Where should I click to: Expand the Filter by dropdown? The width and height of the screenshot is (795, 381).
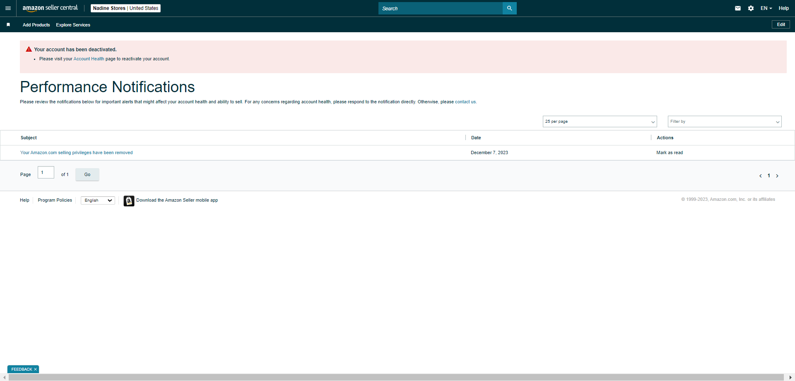725,121
